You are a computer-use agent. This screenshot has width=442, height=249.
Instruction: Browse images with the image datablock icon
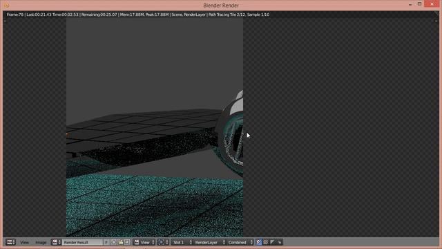pyautogui.click(x=56, y=242)
